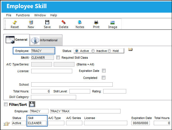Screen dimensions: 172x130
Task: Switch to the Informational tab
Action: (x=46, y=40)
